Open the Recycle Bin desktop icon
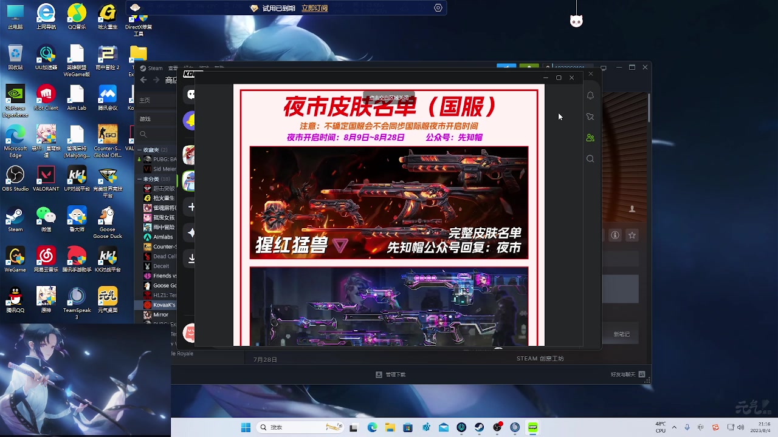The height and width of the screenshot is (437, 778). (x=15, y=57)
